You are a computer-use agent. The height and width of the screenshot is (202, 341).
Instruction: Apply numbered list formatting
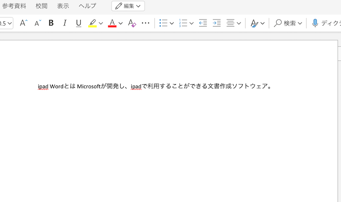pos(183,23)
